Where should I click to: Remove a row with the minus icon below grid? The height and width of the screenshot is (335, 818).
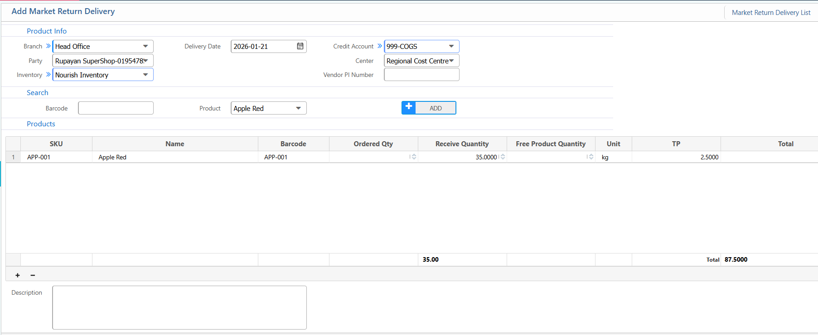click(33, 275)
